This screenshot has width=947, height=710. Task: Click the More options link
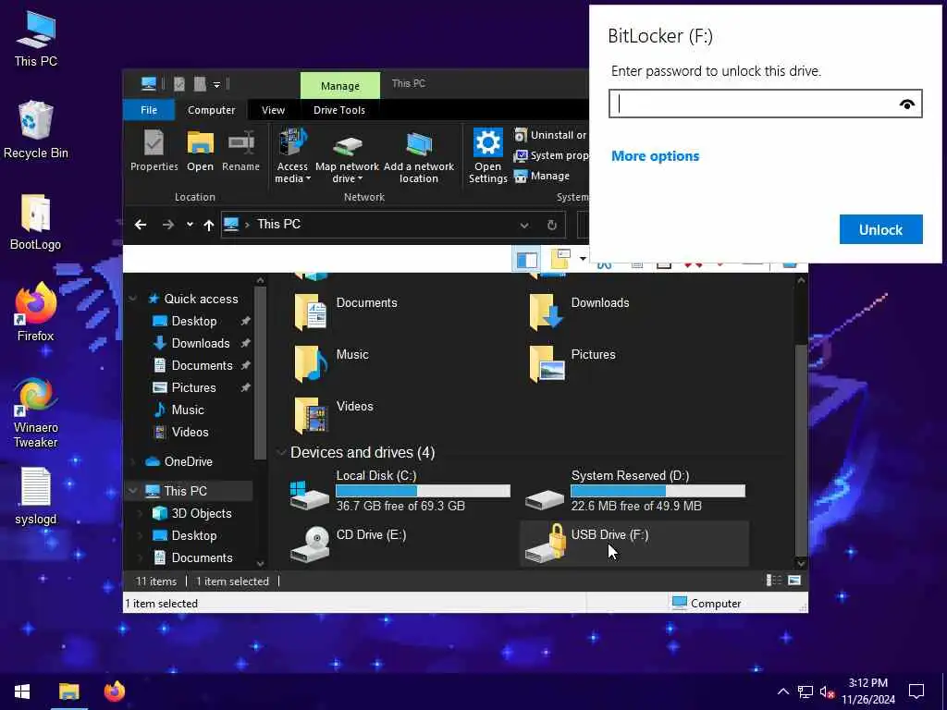[656, 156]
